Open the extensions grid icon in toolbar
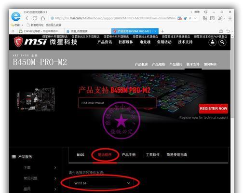Screen dimensions: 243x193 coord(205,18)
